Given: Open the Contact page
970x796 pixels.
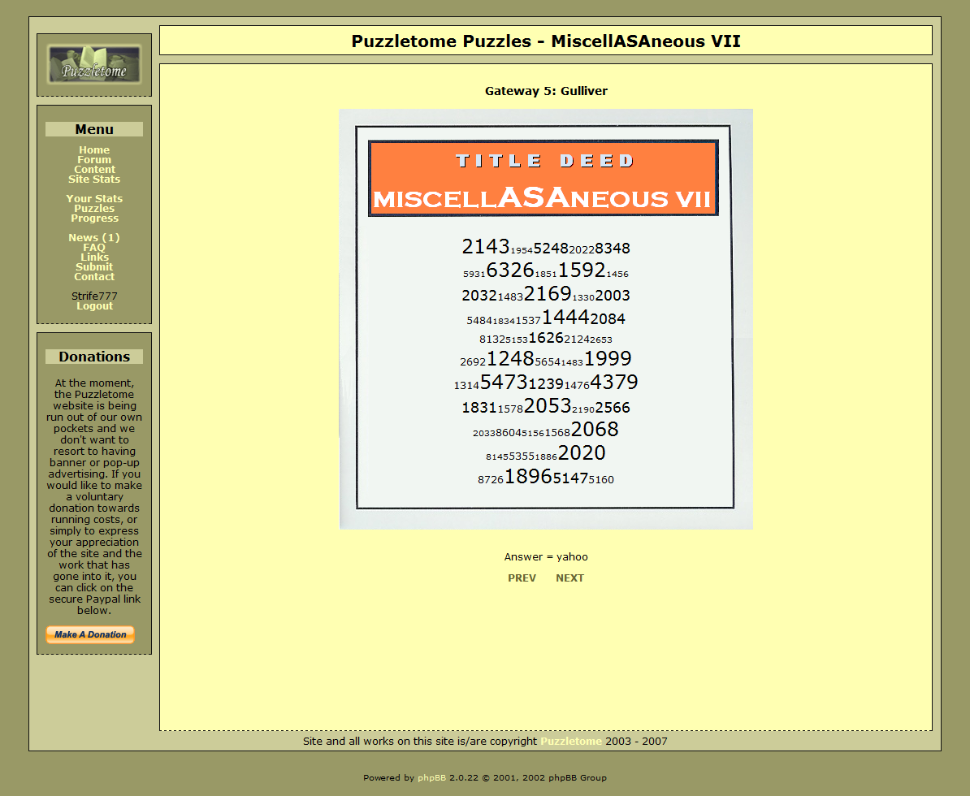Looking at the screenshot, I should click(94, 277).
